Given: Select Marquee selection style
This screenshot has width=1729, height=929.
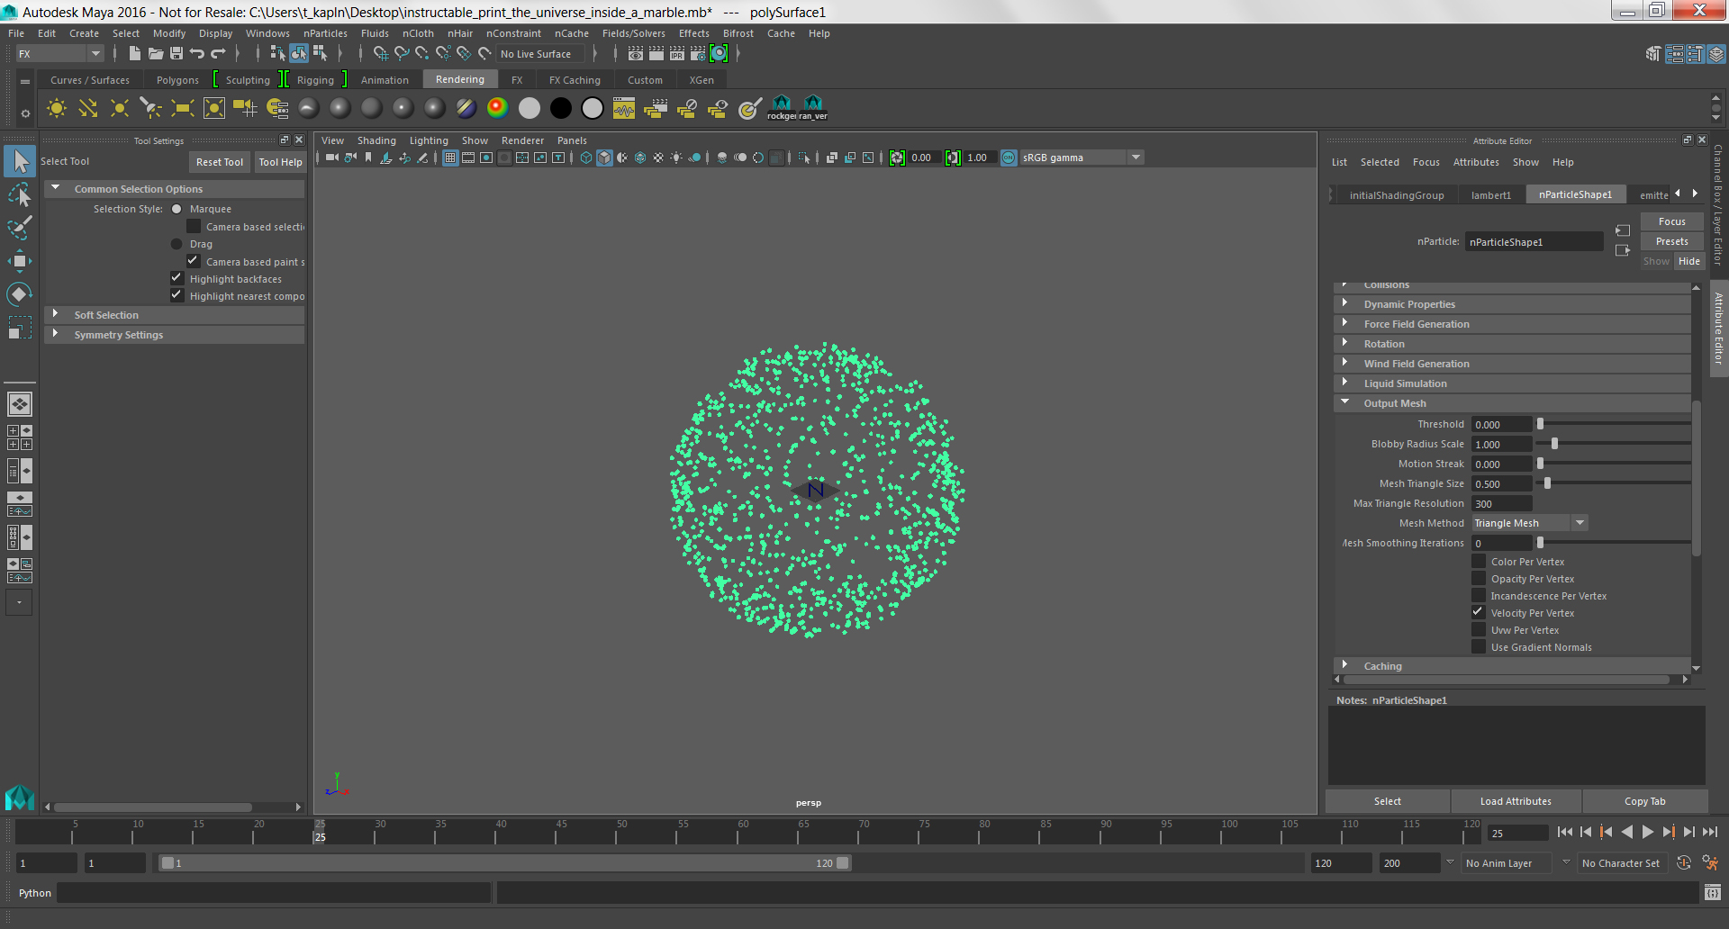Looking at the screenshot, I should tap(177, 209).
